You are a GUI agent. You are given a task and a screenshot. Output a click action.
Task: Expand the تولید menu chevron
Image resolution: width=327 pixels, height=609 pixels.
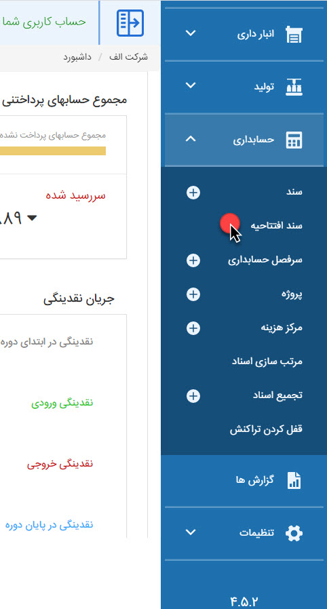pyautogui.click(x=191, y=85)
